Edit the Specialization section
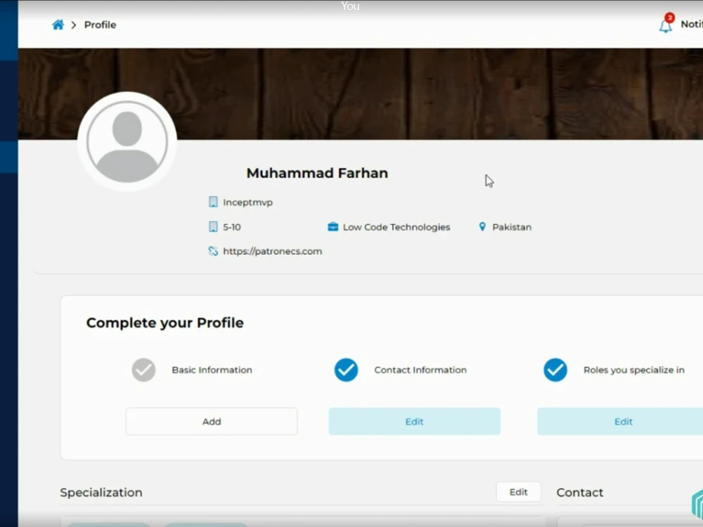This screenshot has height=527, width=703. point(518,492)
